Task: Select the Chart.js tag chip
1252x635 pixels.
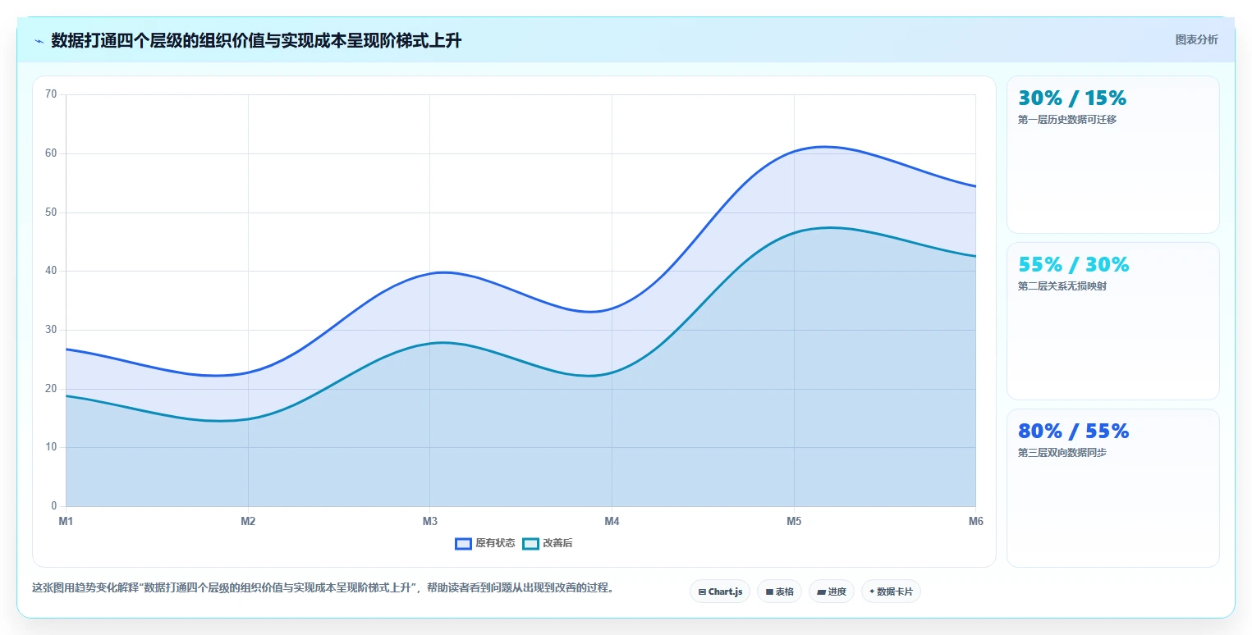Action: click(x=720, y=592)
